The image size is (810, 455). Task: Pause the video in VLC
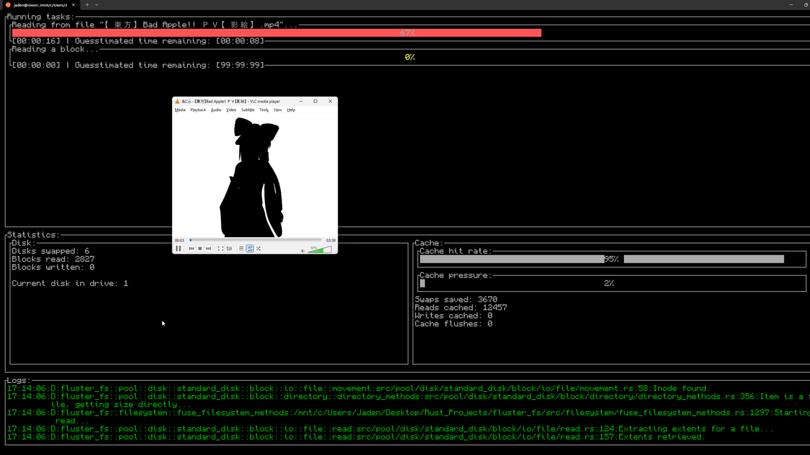click(x=178, y=249)
